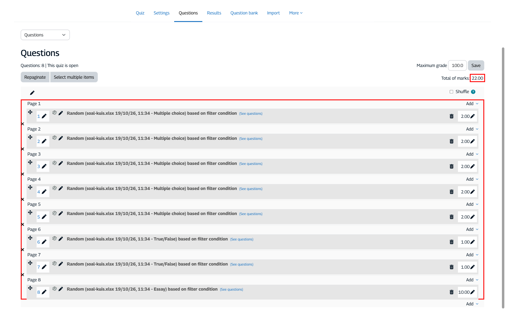Click the page vertical scrollbar
The height and width of the screenshot is (315, 505).
pyautogui.click(x=503, y=179)
